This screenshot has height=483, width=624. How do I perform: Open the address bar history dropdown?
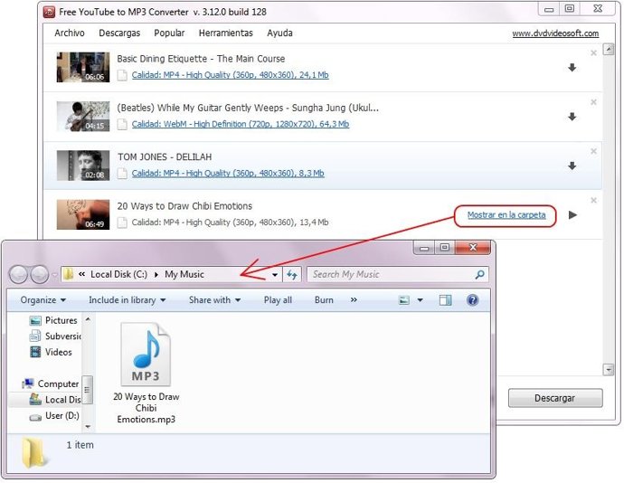[275, 275]
